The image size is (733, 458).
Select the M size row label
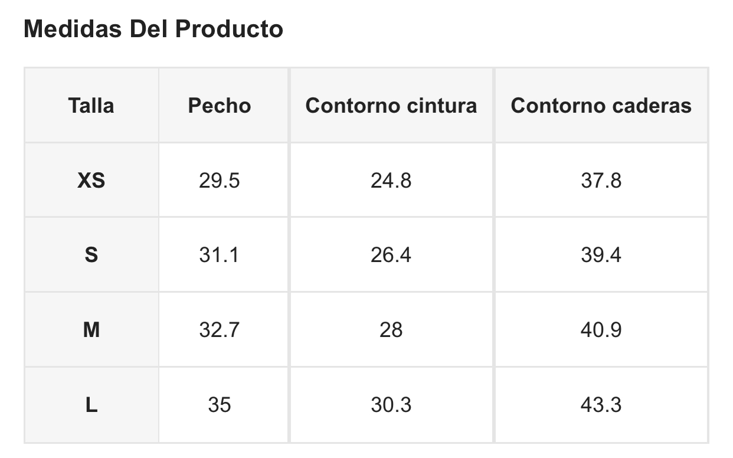(x=91, y=330)
